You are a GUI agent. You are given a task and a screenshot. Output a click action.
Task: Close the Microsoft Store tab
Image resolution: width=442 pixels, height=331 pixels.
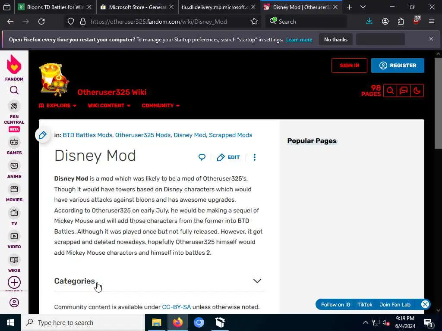(171, 7)
